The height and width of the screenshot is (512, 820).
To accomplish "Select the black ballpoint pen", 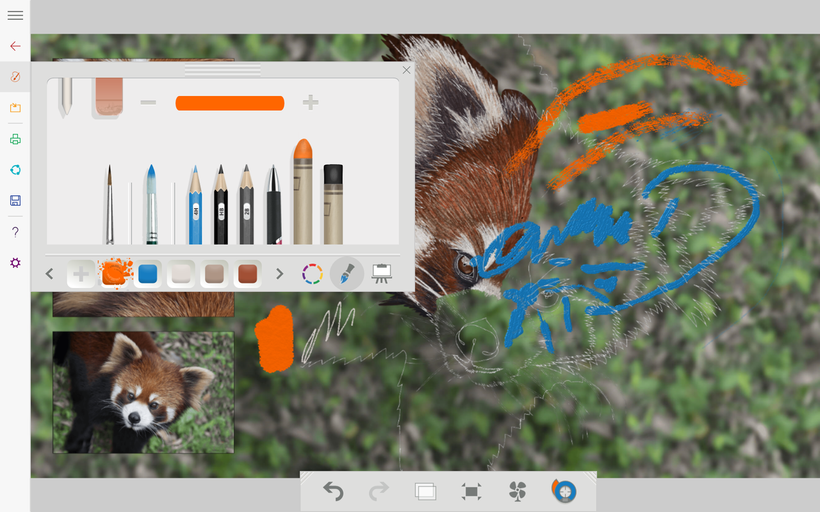I will pyautogui.click(x=274, y=205).
